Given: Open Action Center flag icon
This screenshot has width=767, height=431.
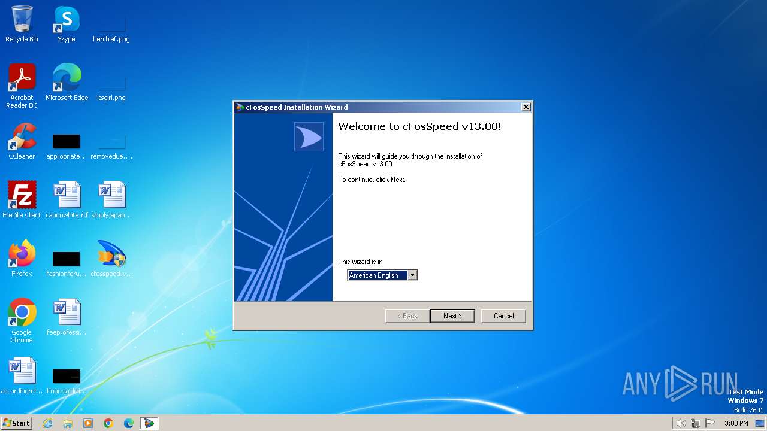Looking at the screenshot, I should (710, 423).
